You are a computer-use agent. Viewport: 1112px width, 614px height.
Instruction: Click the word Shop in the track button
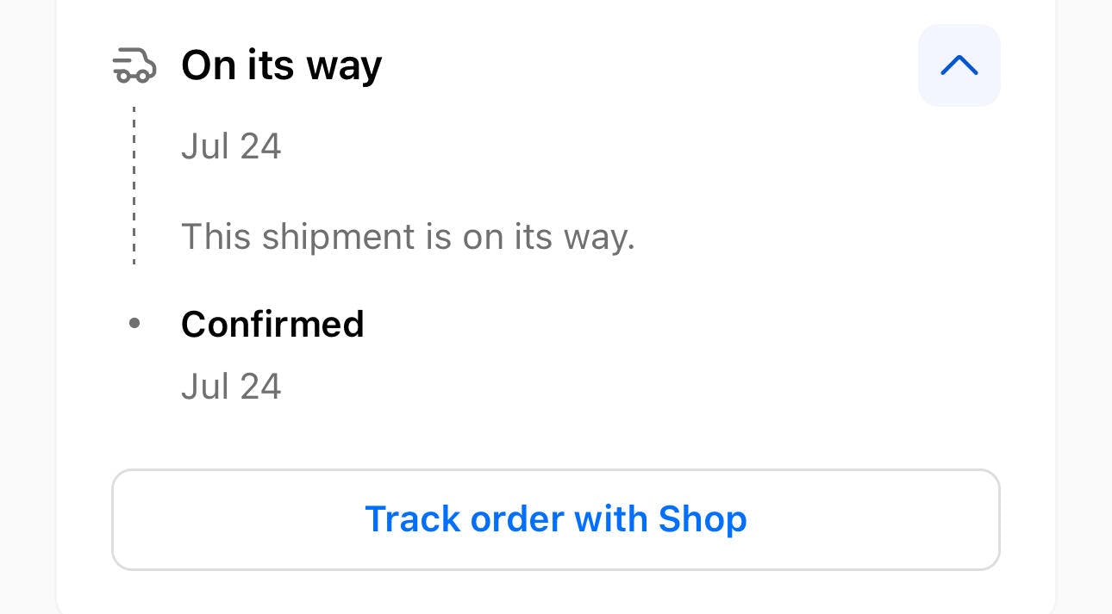tap(703, 519)
